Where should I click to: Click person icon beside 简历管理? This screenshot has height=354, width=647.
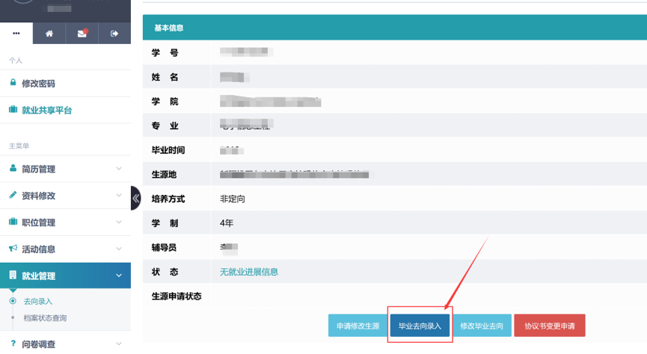[x=13, y=168]
